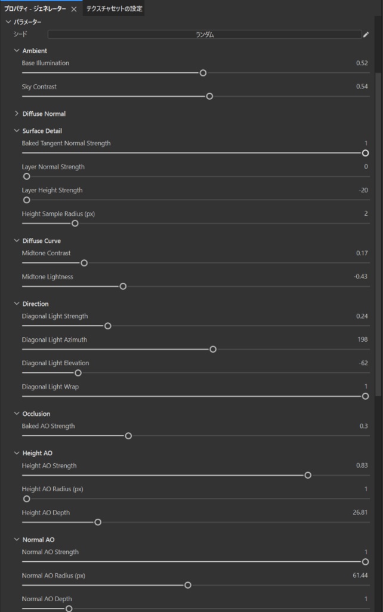The width and height of the screenshot is (383, 612).
Task: Click the Baked Tangent Normal Strength slider handle
Action: [x=366, y=153]
